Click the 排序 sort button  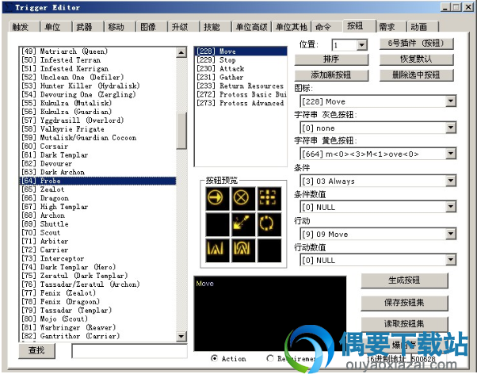pyautogui.click(x=331, y=59)
